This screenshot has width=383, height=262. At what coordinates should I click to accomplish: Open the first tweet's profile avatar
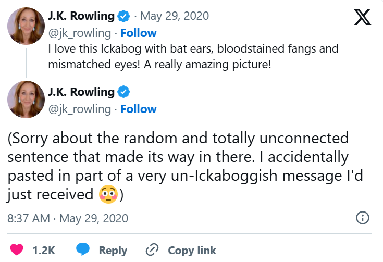pyautogui.click(x=26, y=25)
